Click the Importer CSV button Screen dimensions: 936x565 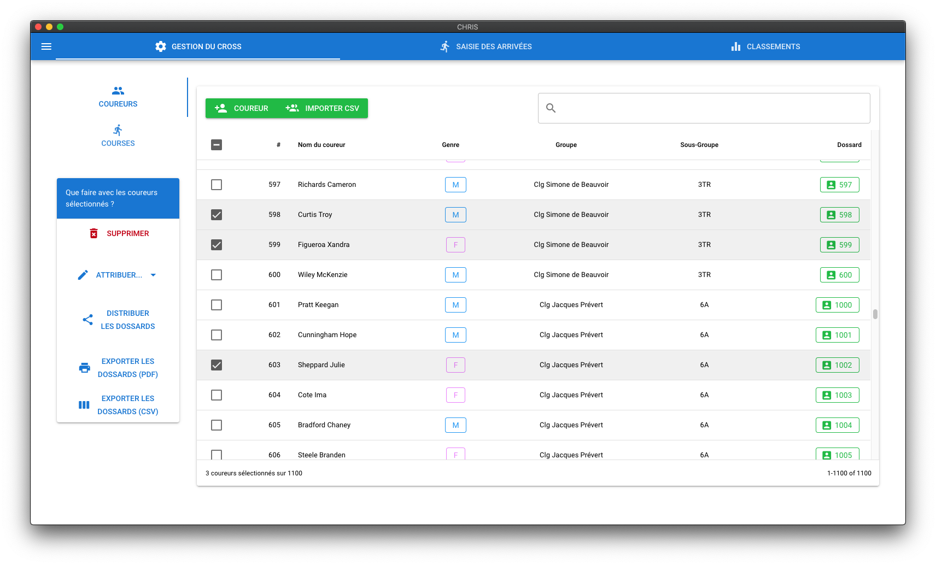[x=323, y=108]
